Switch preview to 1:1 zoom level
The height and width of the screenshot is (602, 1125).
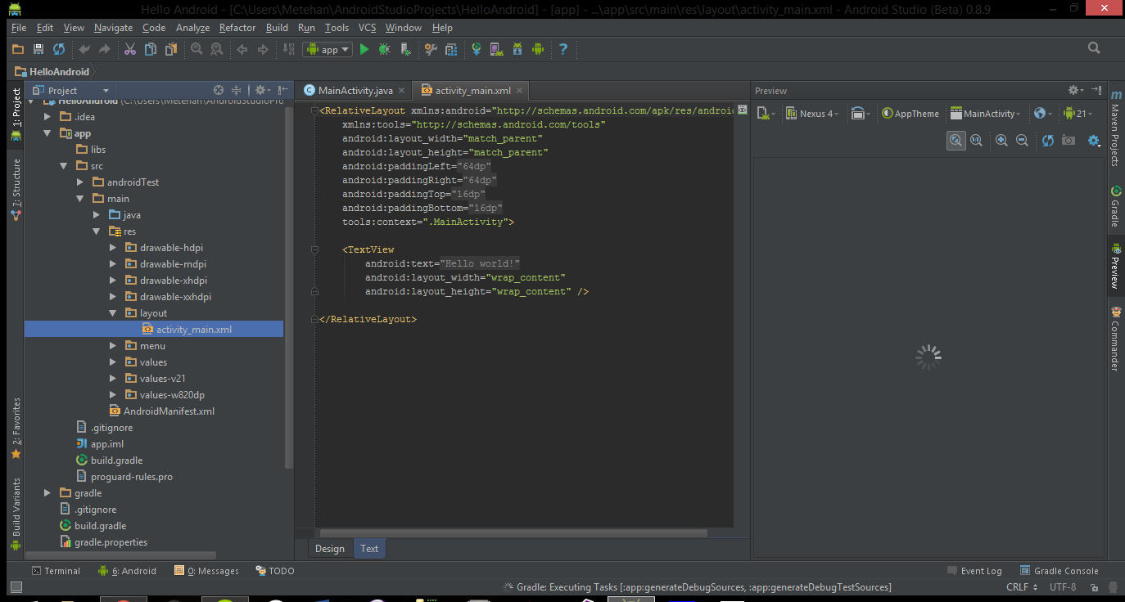[x=976, y=140]
